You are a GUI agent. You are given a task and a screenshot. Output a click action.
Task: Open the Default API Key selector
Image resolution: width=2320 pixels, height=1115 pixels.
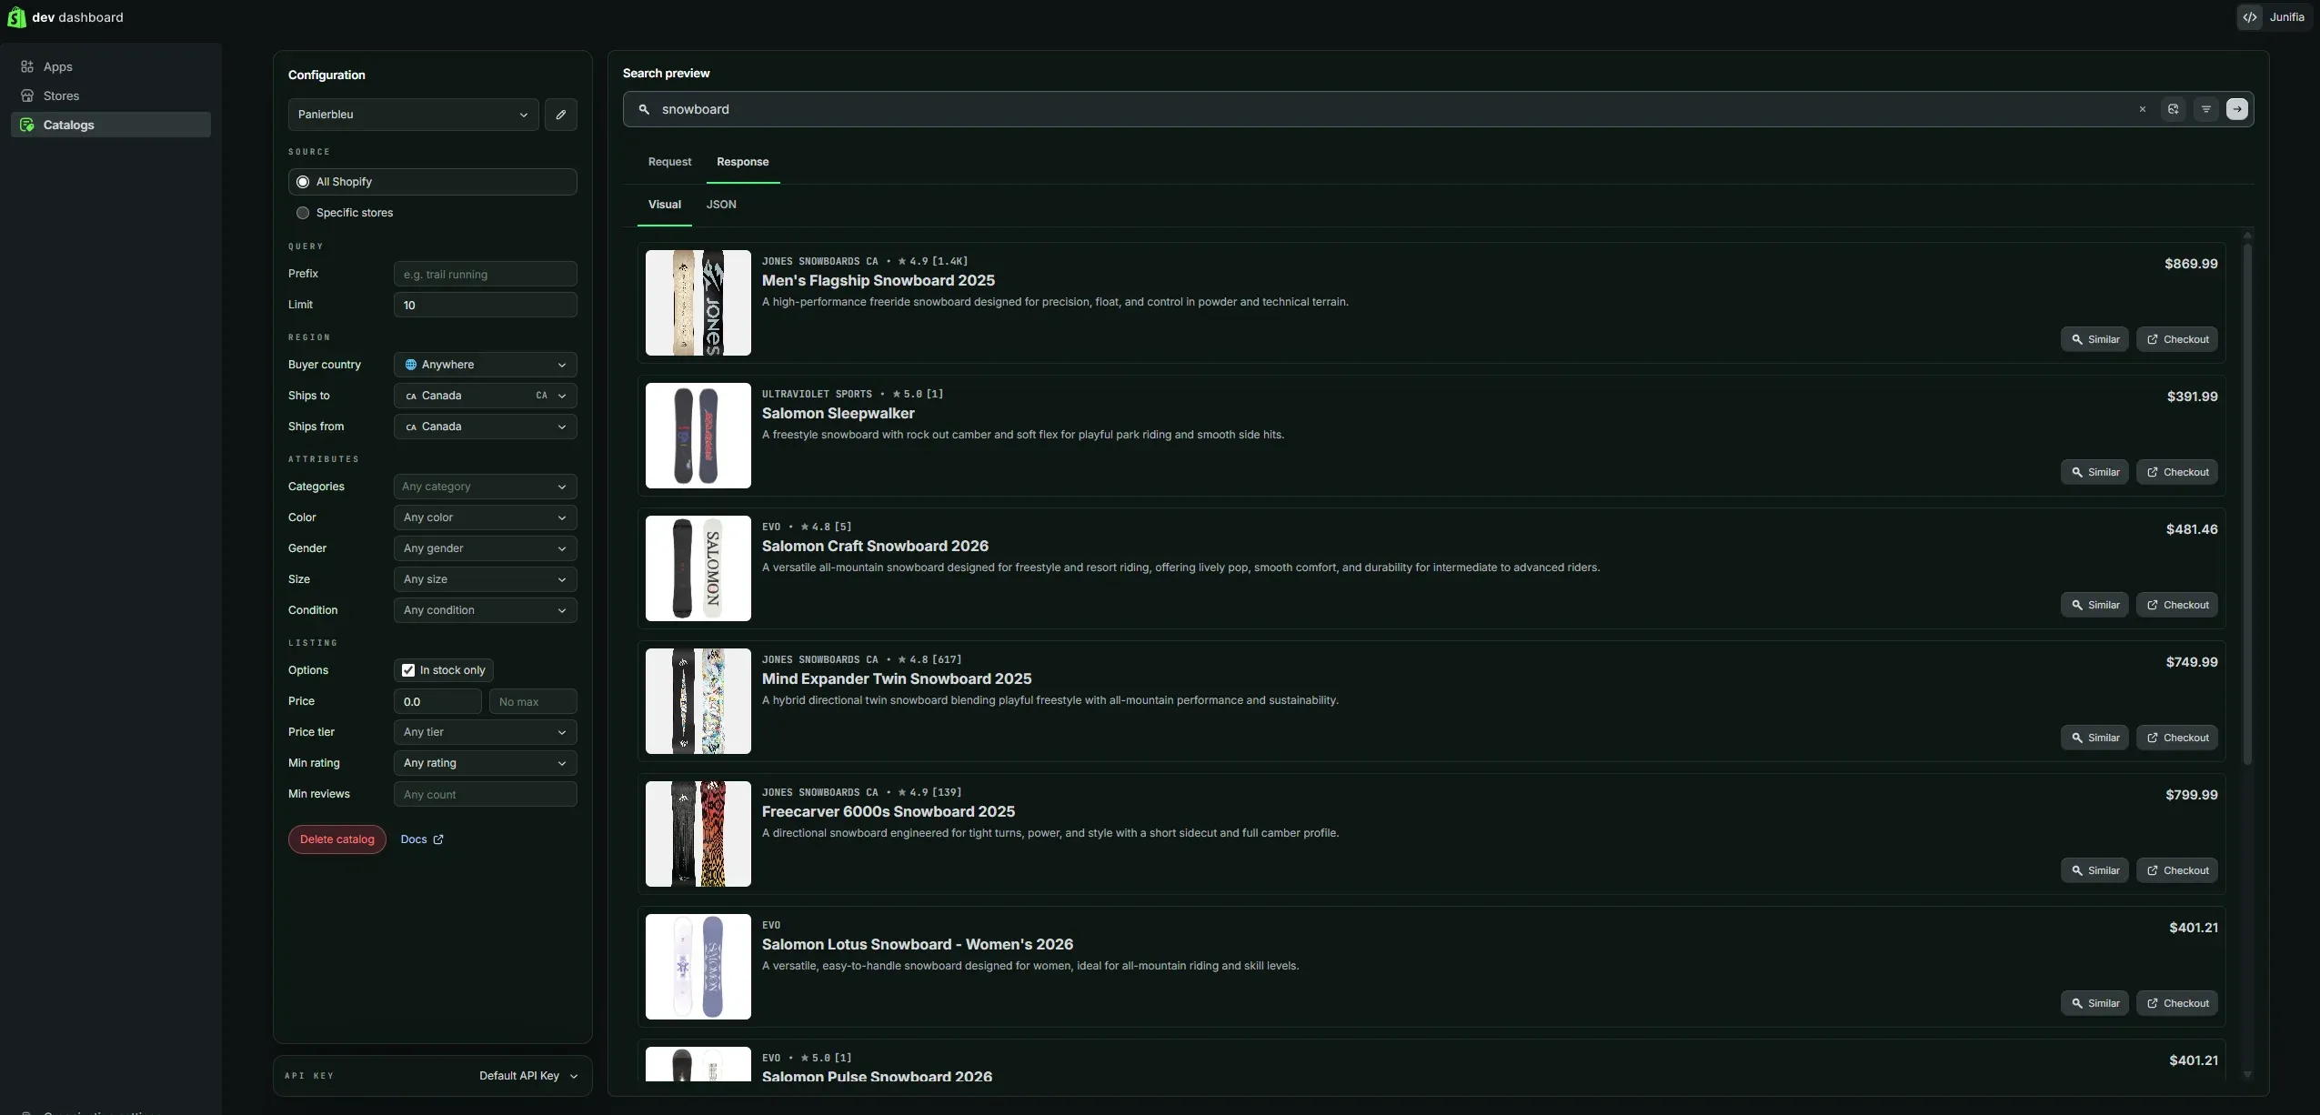(528, 1076)
